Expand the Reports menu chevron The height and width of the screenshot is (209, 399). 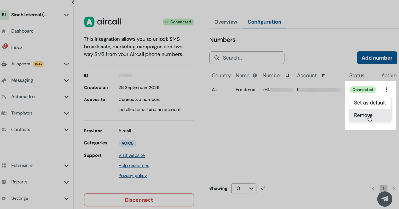click(66, 182)
